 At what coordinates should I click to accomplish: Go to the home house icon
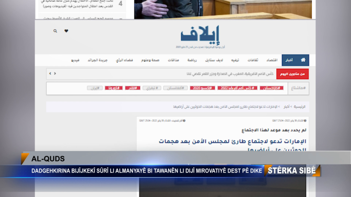point(303,60)
